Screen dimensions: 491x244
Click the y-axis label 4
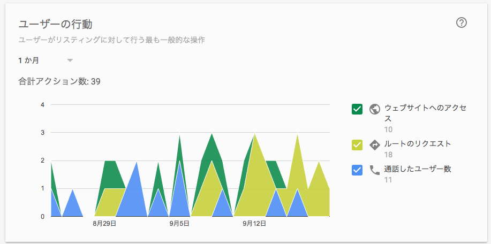[x=43, y=104]
